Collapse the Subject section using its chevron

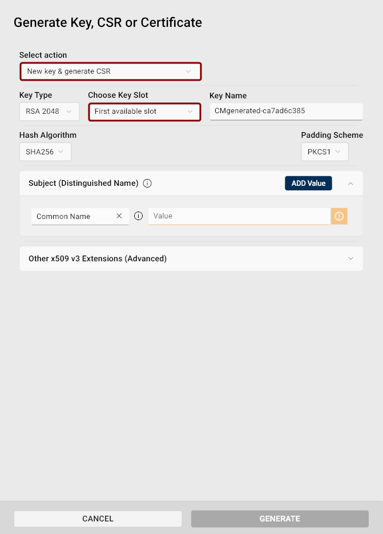(350, 184)
